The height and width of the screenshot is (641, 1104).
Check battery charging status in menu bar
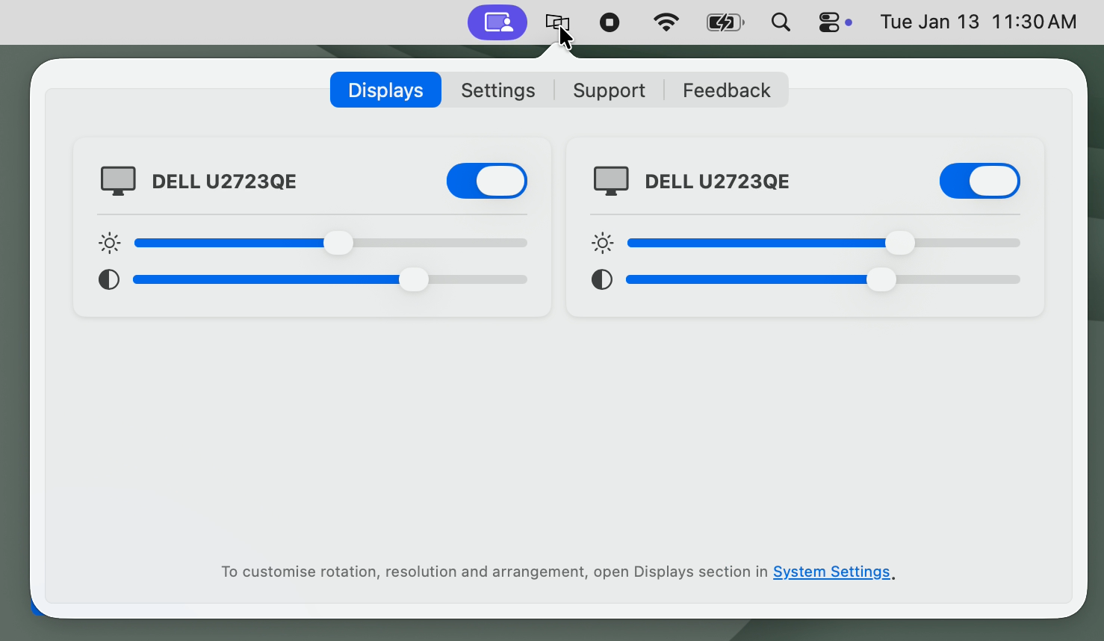pos(724,22)
